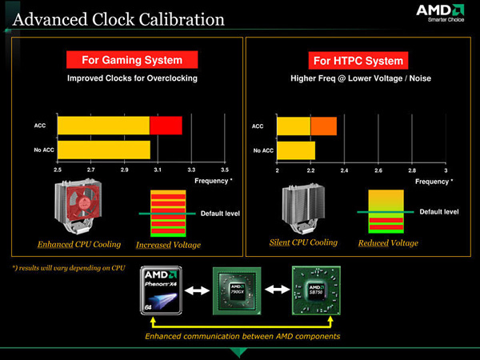
Task: Click the 2.7 axis value in gaming chart
Action: (x=90, y=170)
